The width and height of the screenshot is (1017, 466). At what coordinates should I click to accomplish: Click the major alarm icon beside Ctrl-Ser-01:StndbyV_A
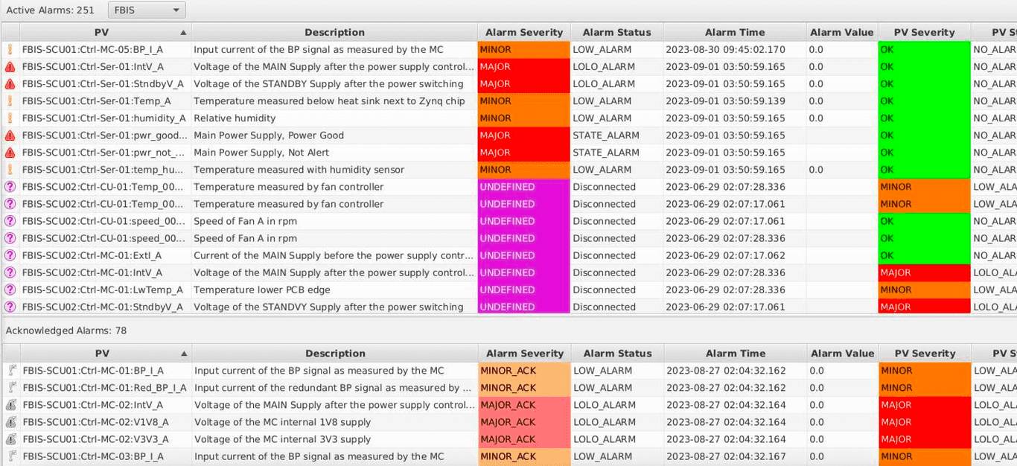(10, 84)
